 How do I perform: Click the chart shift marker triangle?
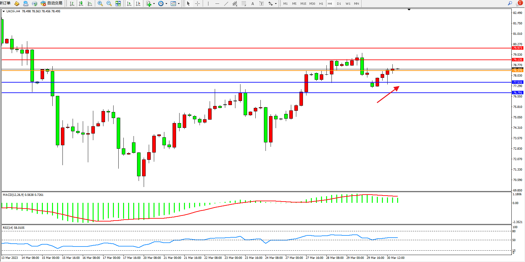click(409, 9)
